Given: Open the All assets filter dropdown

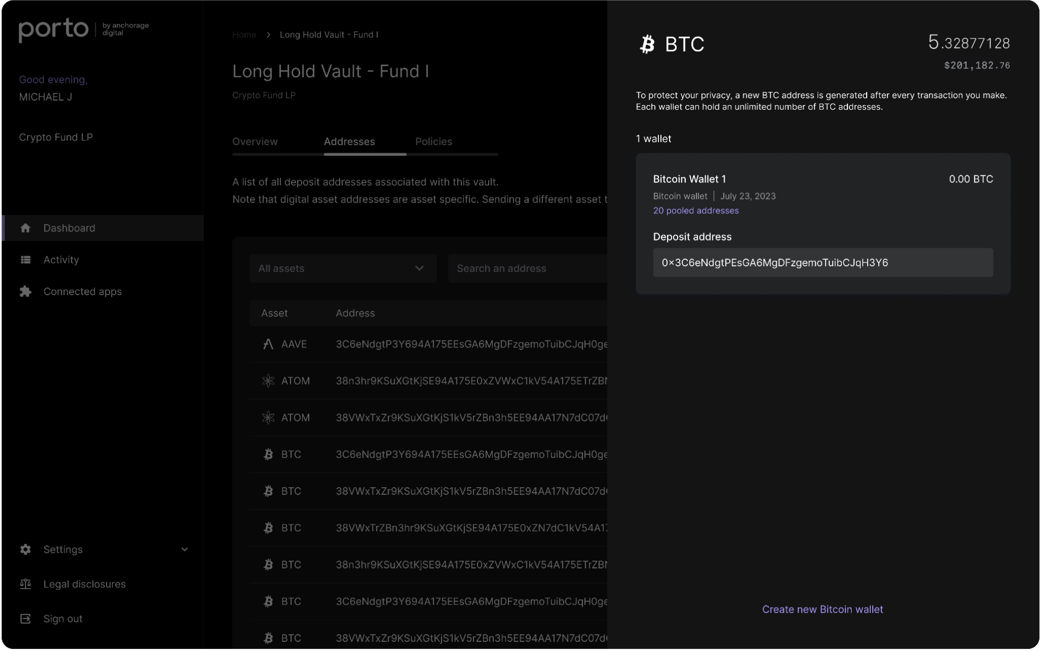Looking at the screenshot, I should pos(343,268).
